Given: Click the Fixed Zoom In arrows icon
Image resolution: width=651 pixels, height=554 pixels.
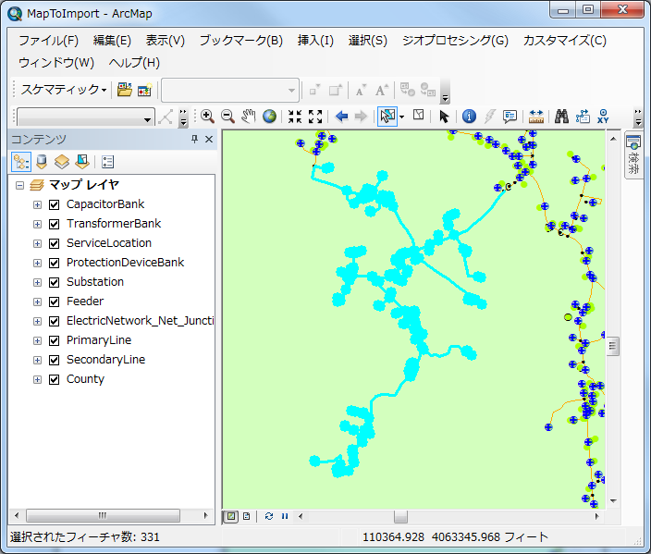Looking at the screenshot, I should click(x=295, y=117).
